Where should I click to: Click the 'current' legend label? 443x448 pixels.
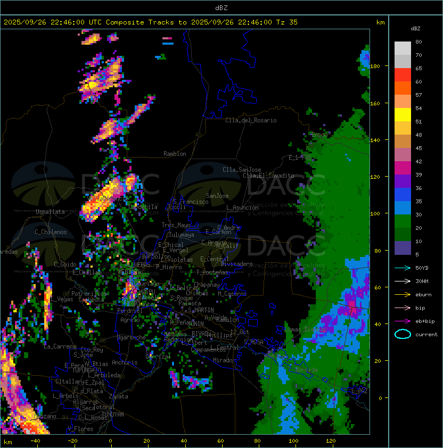[426, 334]
